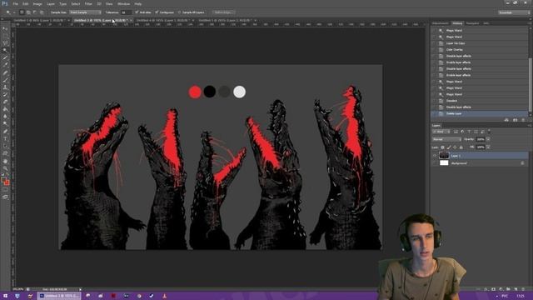Viewport: 533px width, 300px height.
Task: Open the tool preset picker arrow
Action: click(13, 12)
